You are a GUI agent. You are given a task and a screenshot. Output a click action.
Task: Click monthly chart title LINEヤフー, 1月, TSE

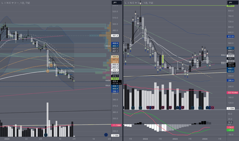click(139, 3)
